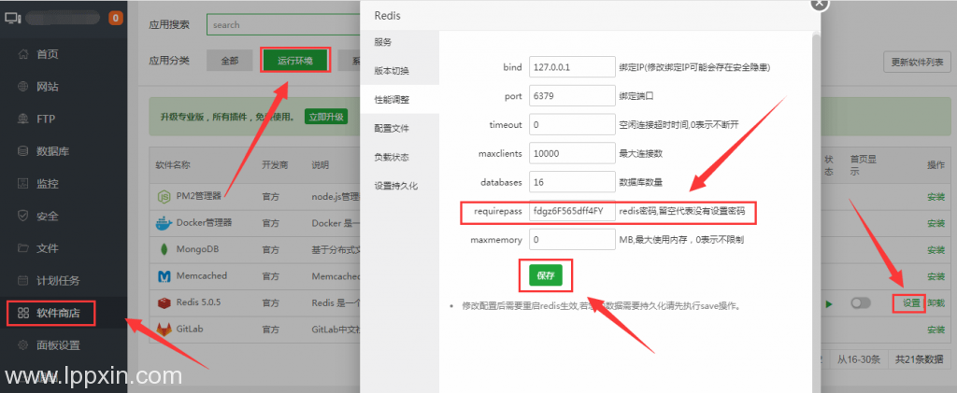Click the databases input field
Image resolution: width=957 pixels, height=393 pixels.
(x=572, y=182)
